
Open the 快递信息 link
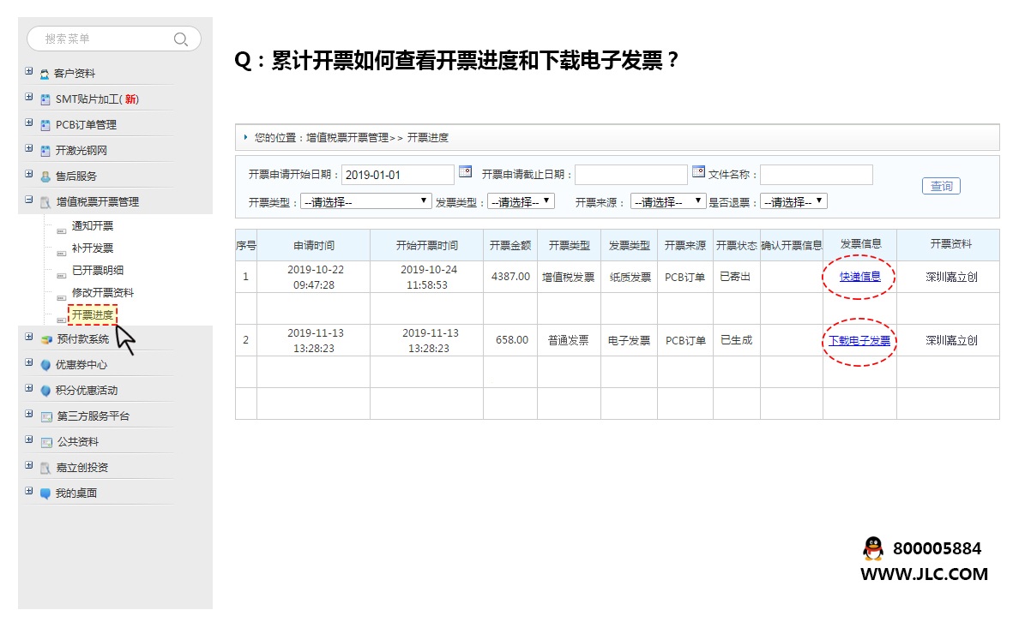coord(859,277)
